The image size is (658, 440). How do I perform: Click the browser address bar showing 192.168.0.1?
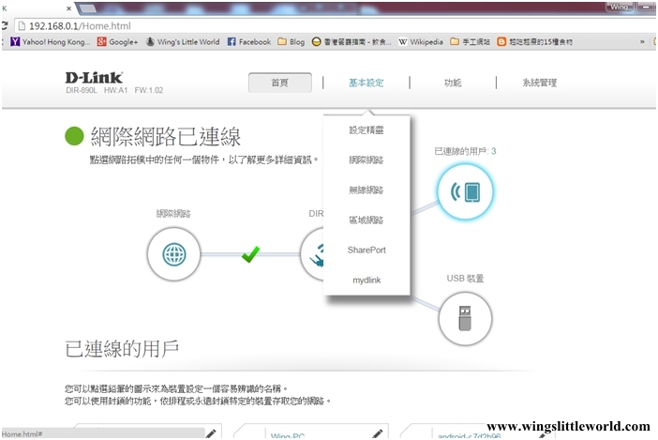coord(281,25)
